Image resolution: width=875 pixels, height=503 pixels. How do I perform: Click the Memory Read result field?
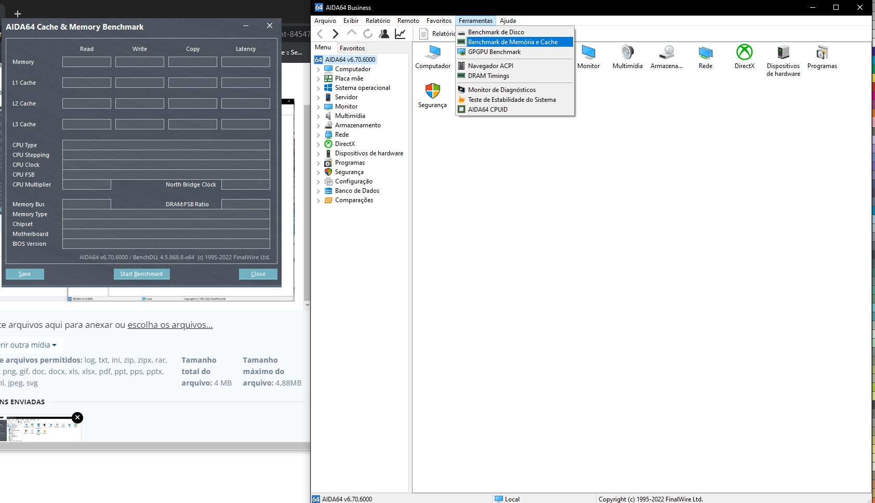[x=87, y=62]
